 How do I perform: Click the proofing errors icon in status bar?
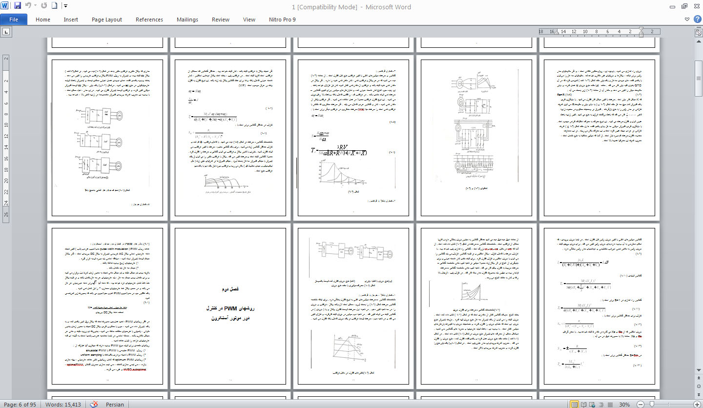coord(95,405)
